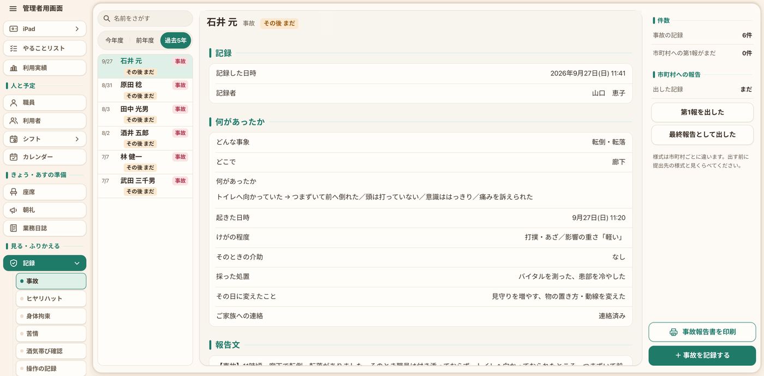Click the やることリスト checklist icon

click(14, 48)
